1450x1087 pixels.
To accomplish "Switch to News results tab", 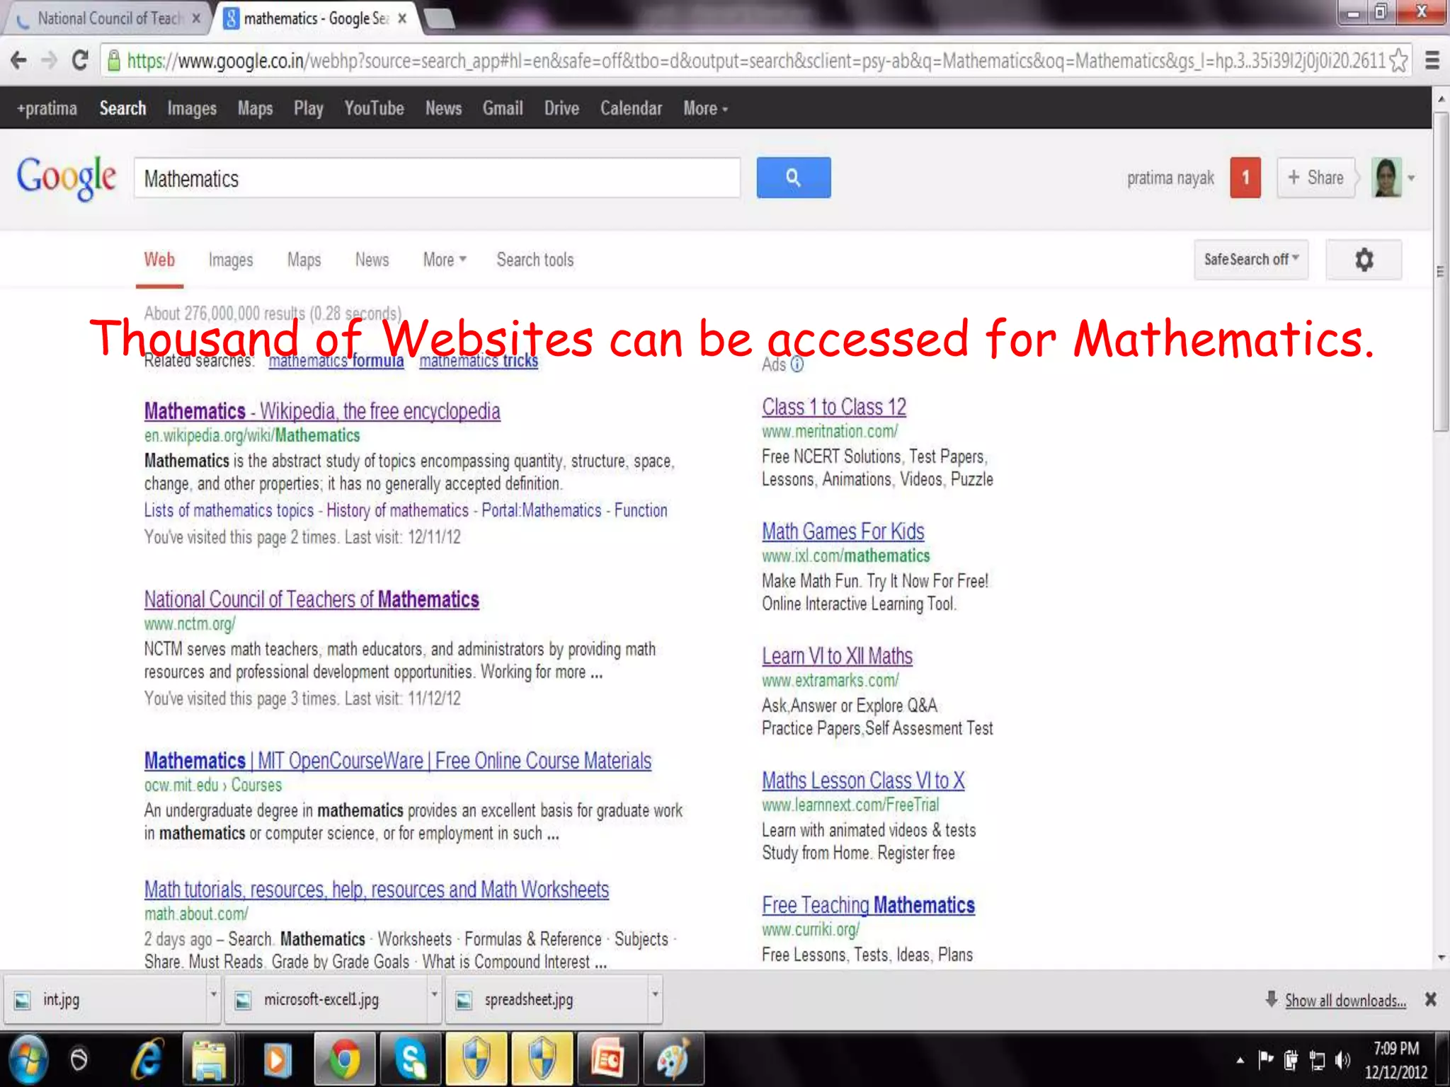I will pos(372,260).
